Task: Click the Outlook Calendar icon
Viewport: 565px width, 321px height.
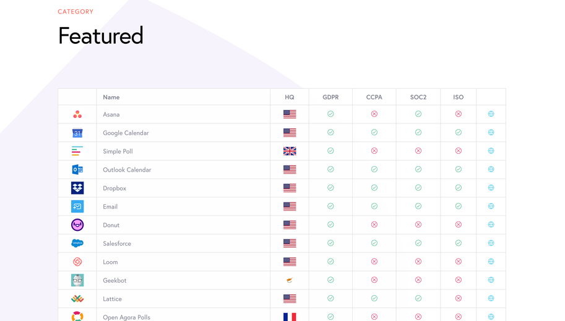Action: tap(77, 170)
